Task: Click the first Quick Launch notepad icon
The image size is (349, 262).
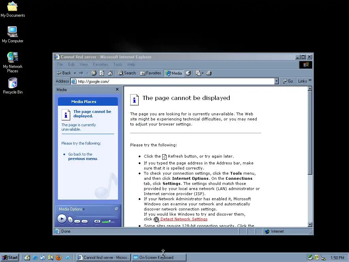Action: (27, 258)
